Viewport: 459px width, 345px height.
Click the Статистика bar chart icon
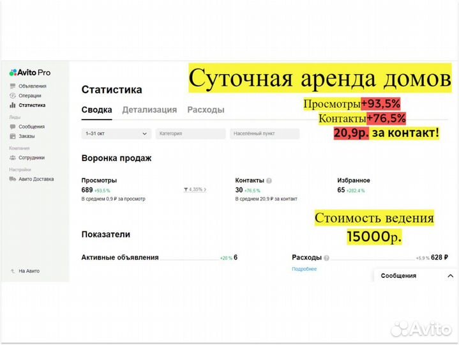pos(13,105)
